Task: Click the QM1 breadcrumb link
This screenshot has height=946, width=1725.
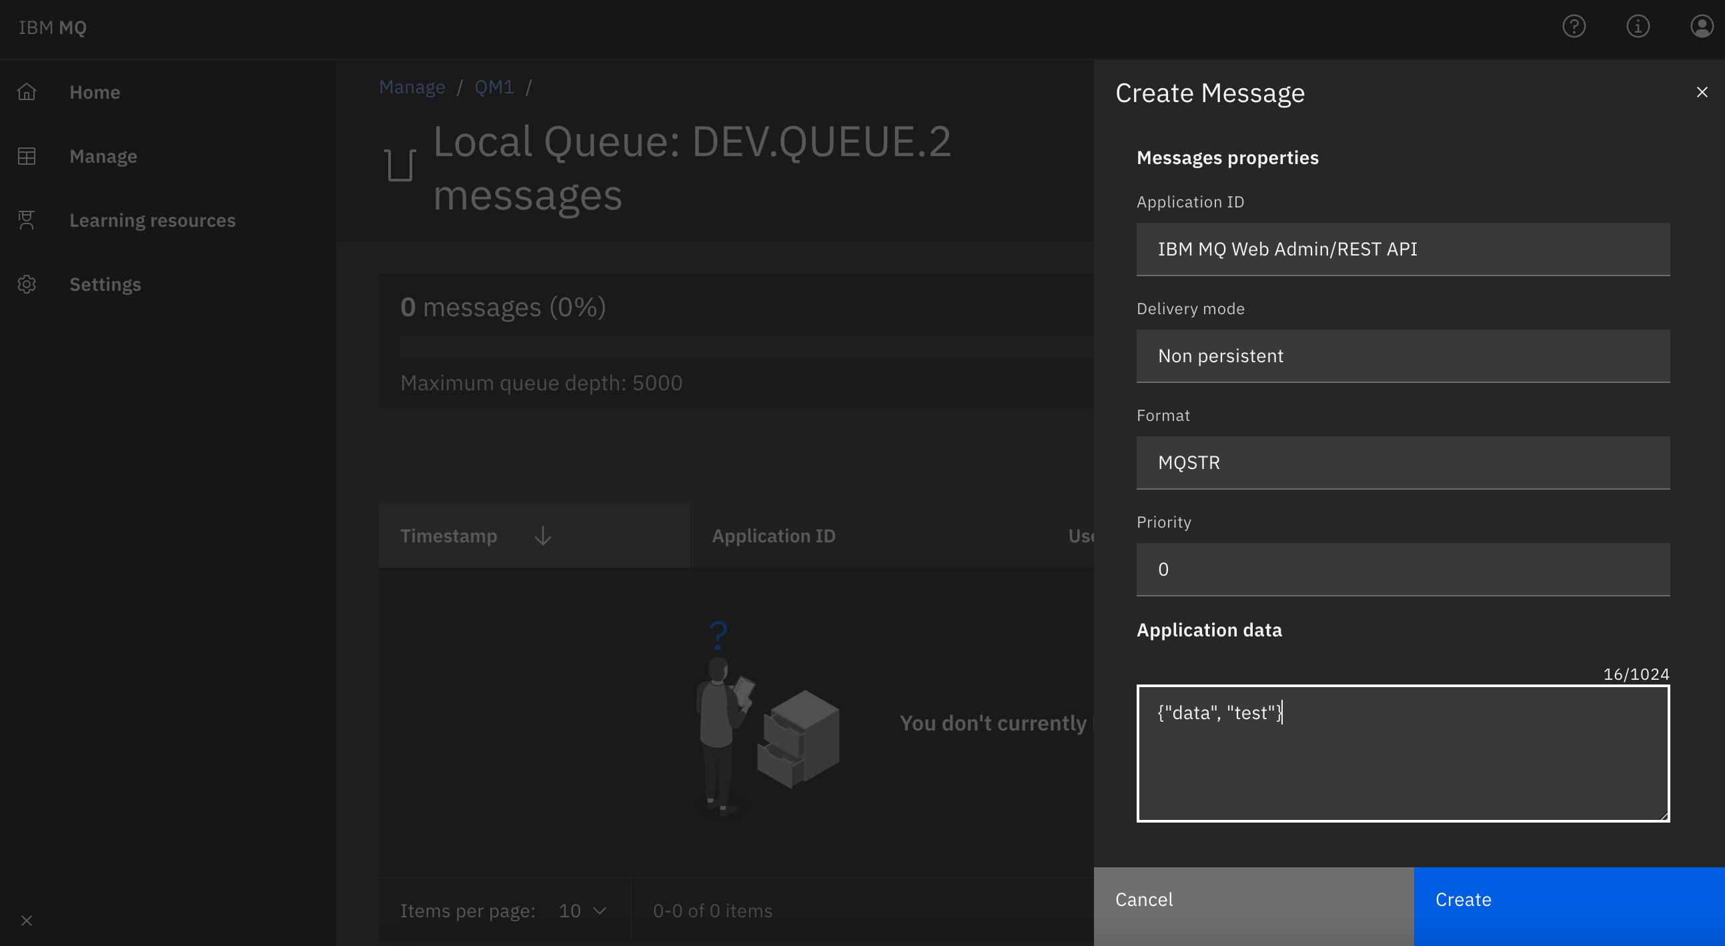Action: click(x=494, y=87)
